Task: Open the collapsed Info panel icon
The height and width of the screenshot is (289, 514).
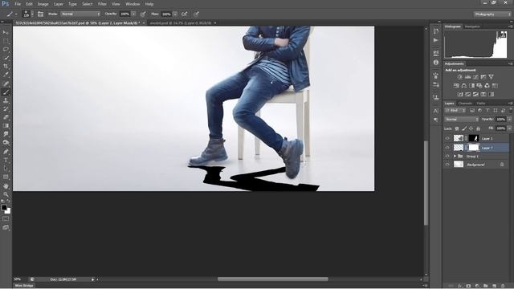Action: tap(435, 63)
